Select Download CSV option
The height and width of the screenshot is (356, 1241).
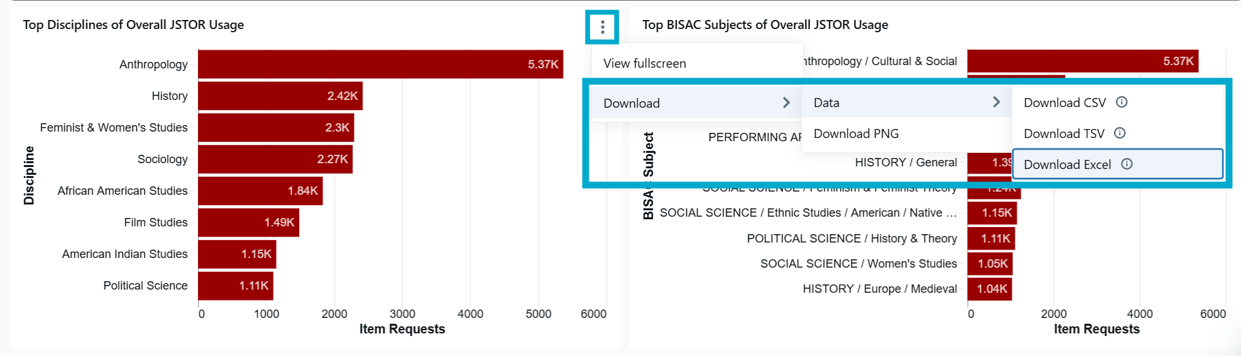[1117, 103]
